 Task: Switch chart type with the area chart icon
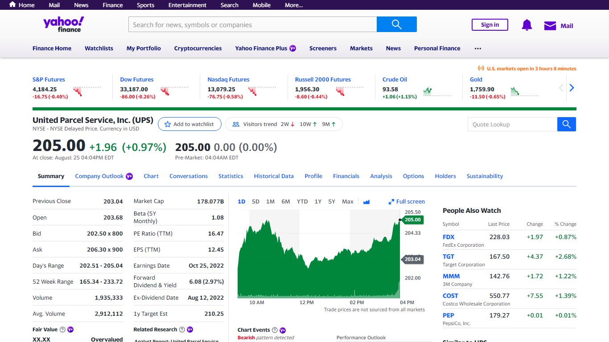pyautogui.click(x=366, y=201)
